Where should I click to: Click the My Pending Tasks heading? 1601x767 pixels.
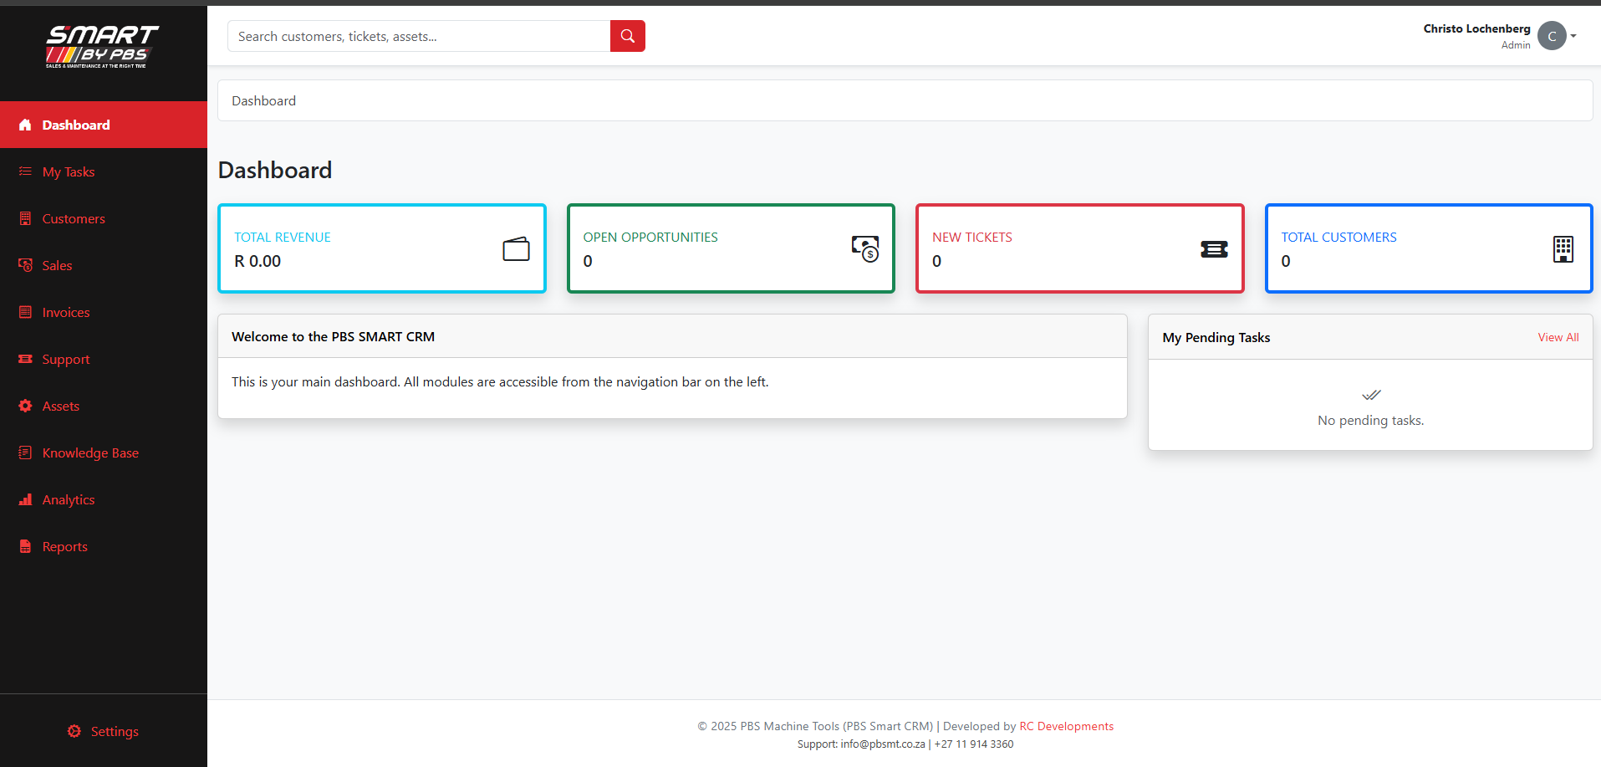1216,337
